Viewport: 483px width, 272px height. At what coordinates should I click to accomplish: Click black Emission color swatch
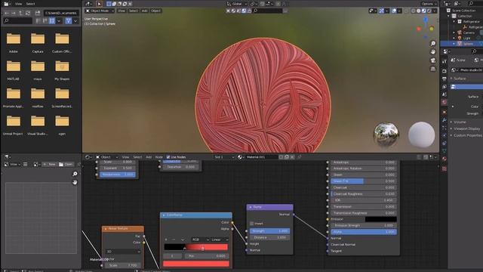(380, 219)
